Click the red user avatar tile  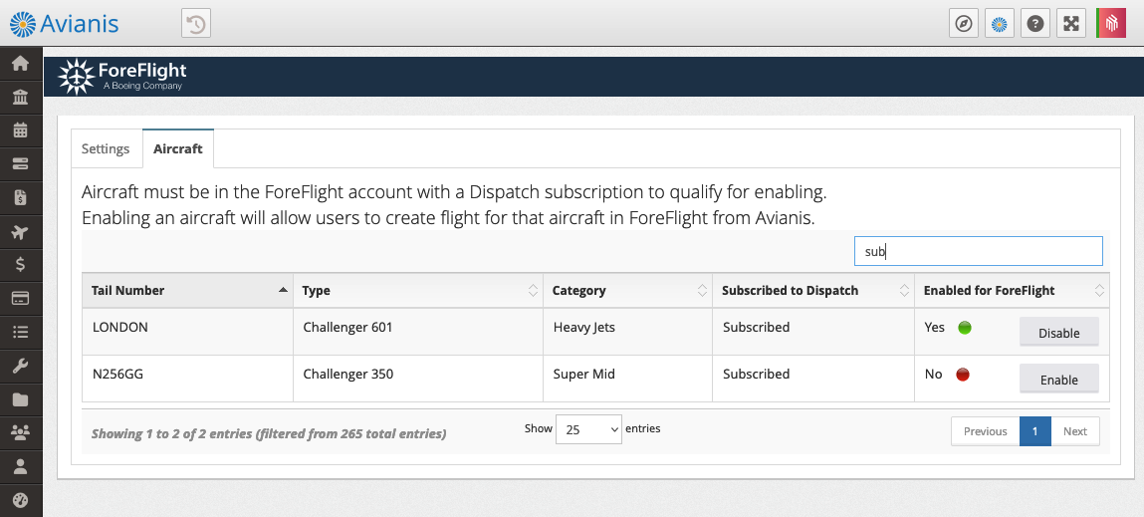pyautogui.click(x=1111, y=23)
